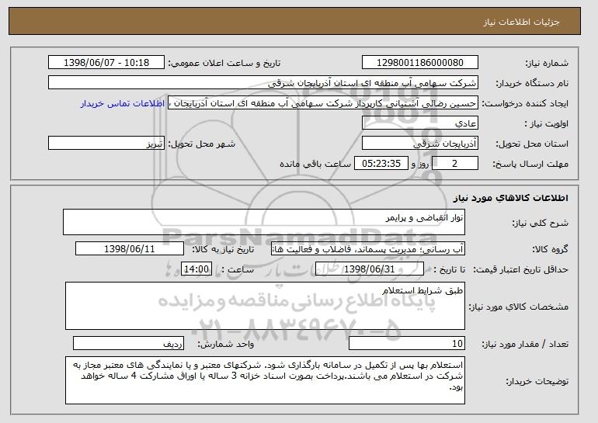Viewport: 598px width, 423px height.
Task: Click the label اولویت نیاز
Action: tap(547, 123)
